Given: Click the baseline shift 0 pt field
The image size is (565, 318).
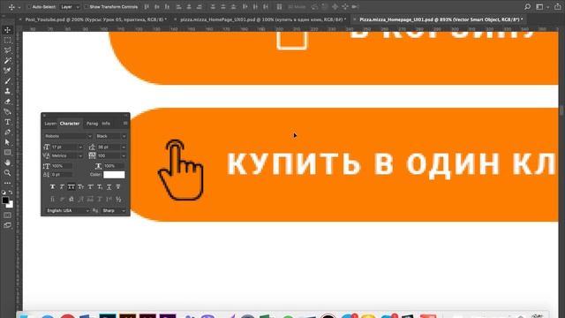Looking at the screenshot, I should [x=61, y=175].
